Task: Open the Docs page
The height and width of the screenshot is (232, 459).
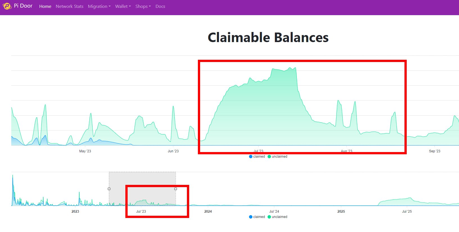Action: [x=160, y=6]
